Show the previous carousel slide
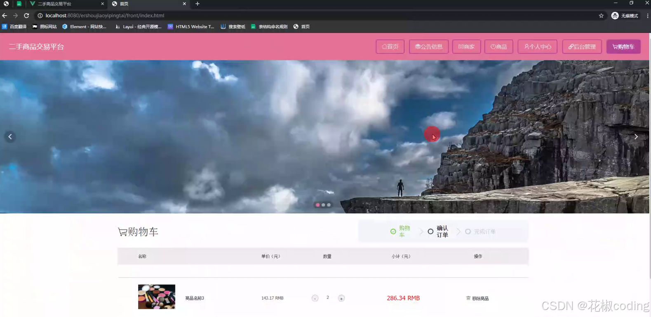The height and width of the screenshot is (317, 651). (x=10, y=137)
